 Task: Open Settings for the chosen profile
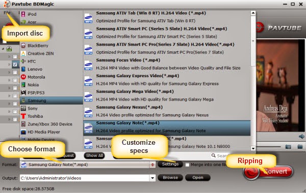[170, 164]
